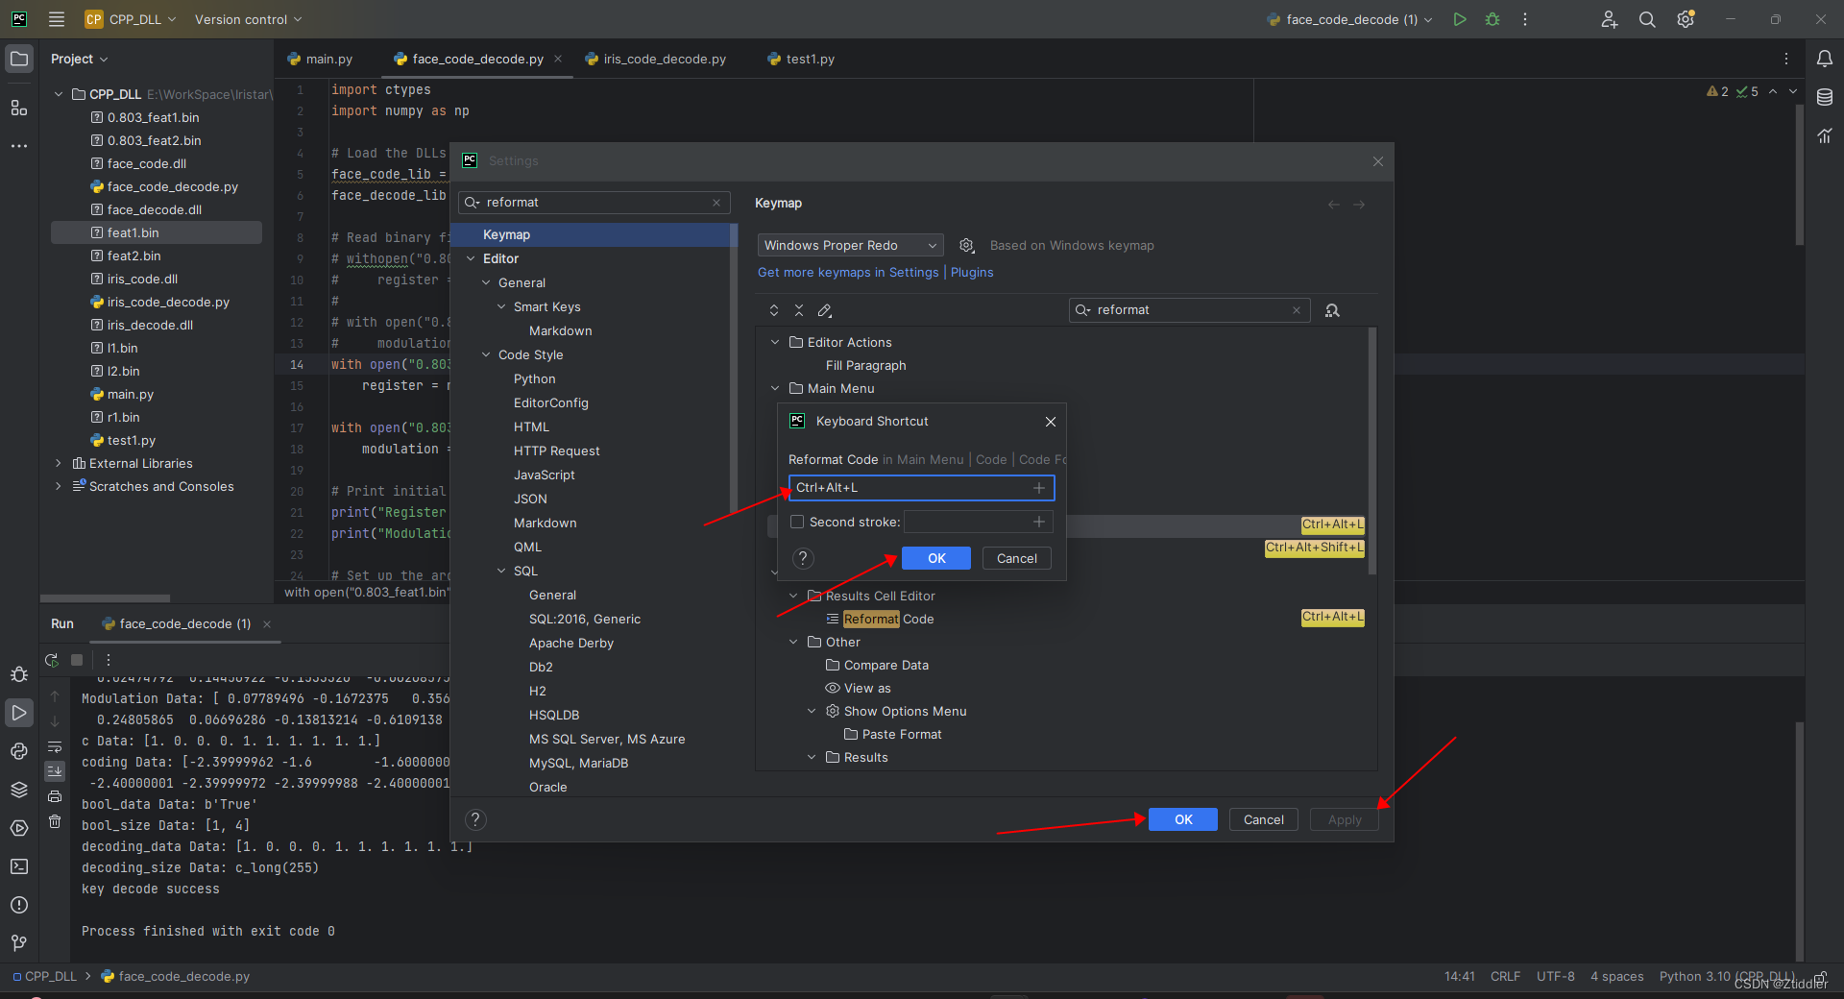
Task: Open the Windows Proper Redo keymap dropdown
Action: (x=849, y=245)
